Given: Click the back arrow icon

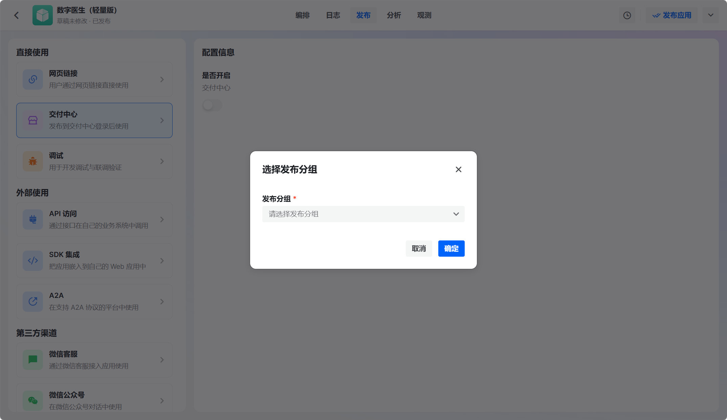Looking at the screenshot, I should click(16, 15).
